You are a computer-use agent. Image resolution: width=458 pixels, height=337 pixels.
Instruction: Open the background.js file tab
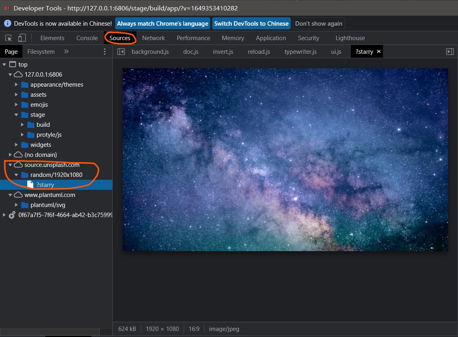(150, 52)
